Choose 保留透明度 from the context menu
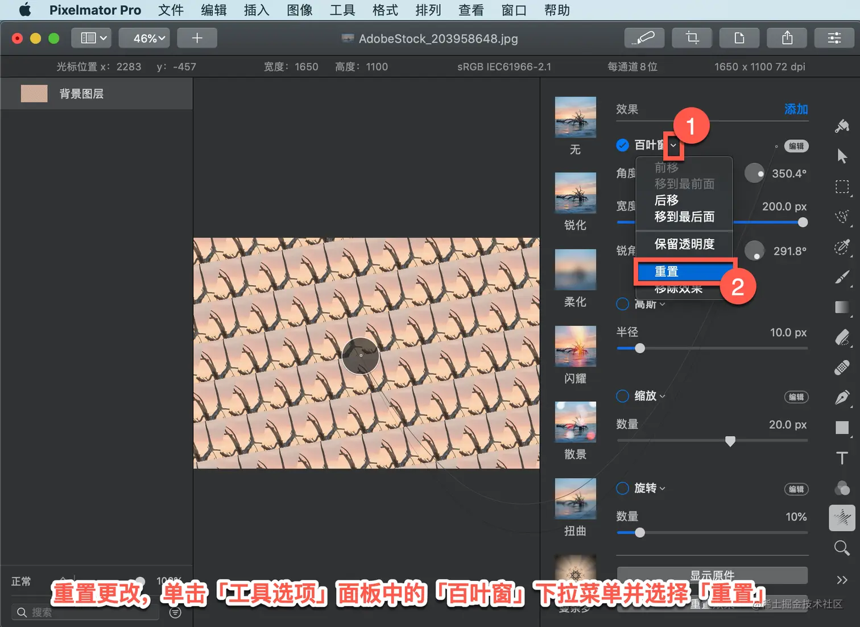The image size is (860, 627). tap(684, 244)
